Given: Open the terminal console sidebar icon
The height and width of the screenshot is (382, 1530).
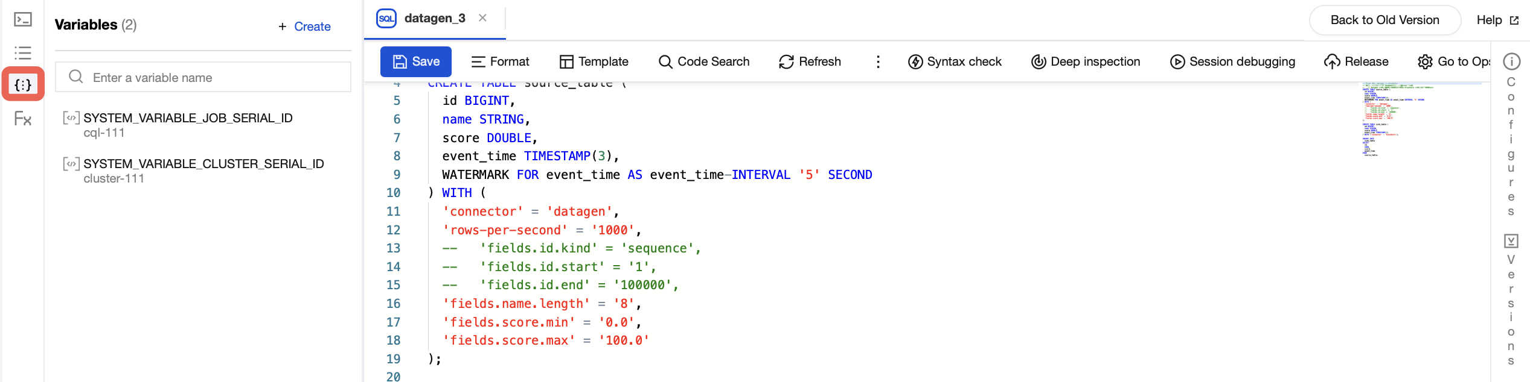Looking at the screenshot, I should [23, 20].
